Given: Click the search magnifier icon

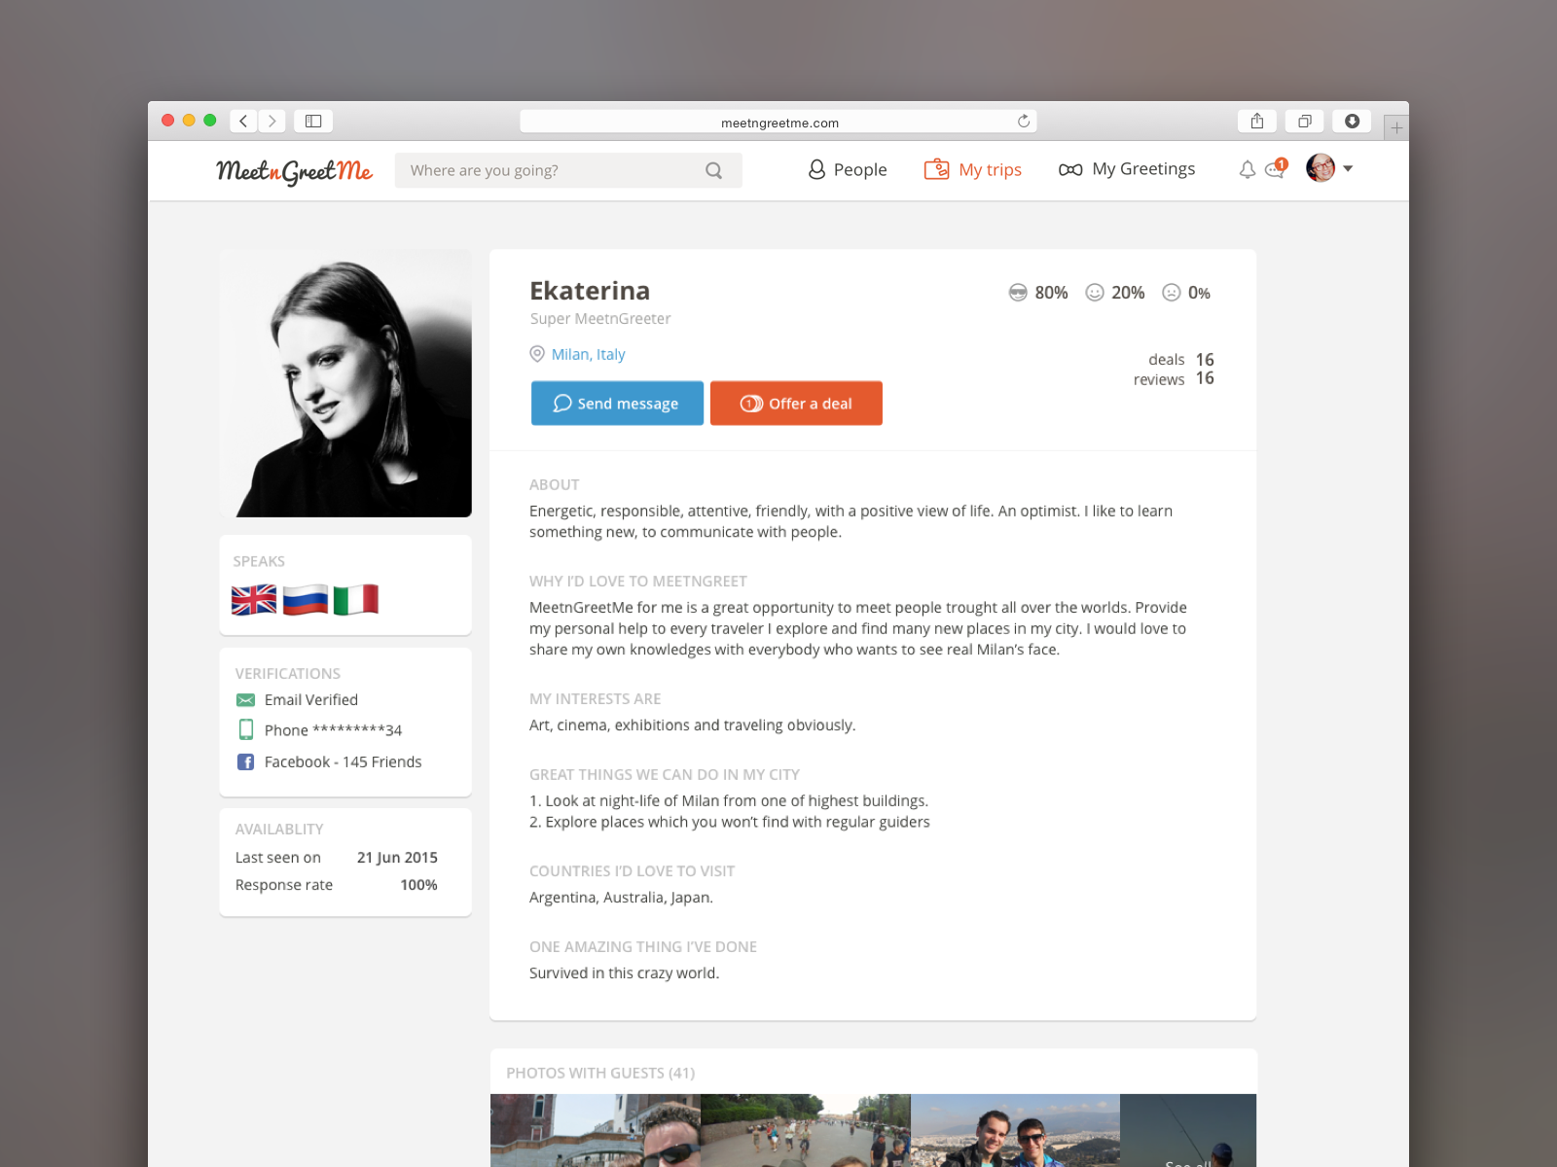Looking at the screenshot, I should pyautogui.click(x=714, y=170).
